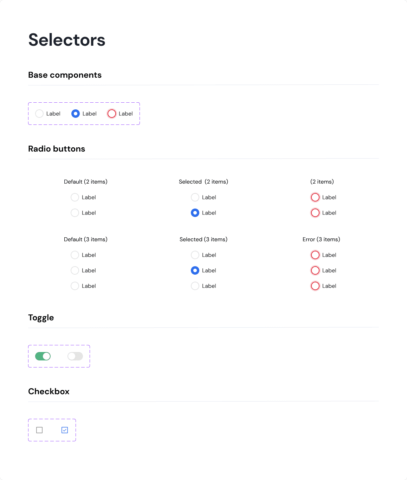This screenshot has width=407, height=480.
Task: Select the unselected default radio in Base components
Action: (39, 114)
